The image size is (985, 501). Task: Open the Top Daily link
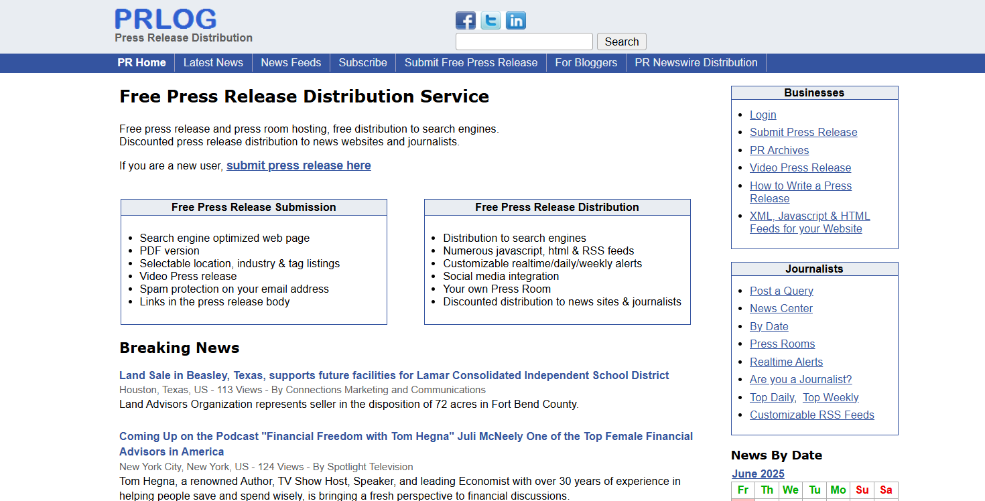point(772,397)
